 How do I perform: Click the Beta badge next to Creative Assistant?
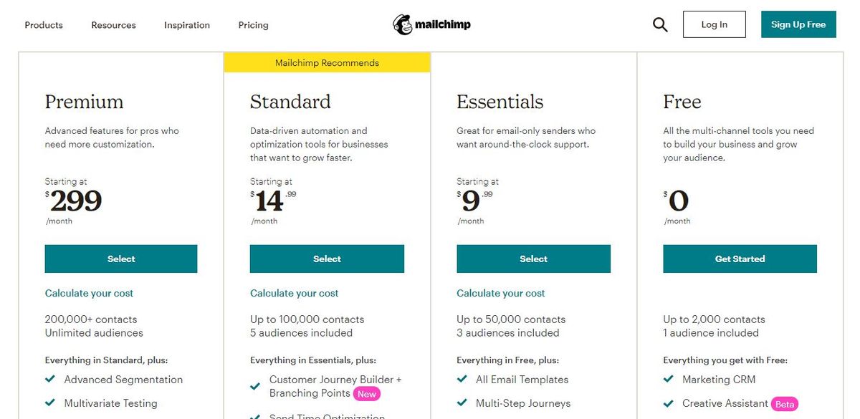click(783, 403)
